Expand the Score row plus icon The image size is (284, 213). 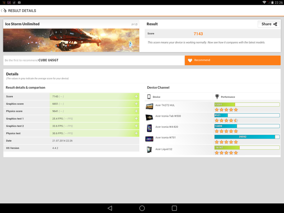(136, 96)
